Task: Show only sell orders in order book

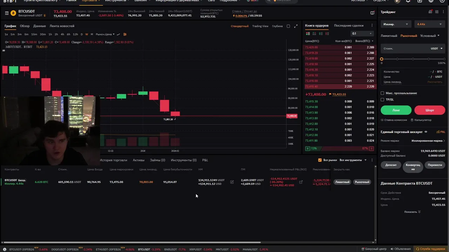Action: click(x=327, y=34)
